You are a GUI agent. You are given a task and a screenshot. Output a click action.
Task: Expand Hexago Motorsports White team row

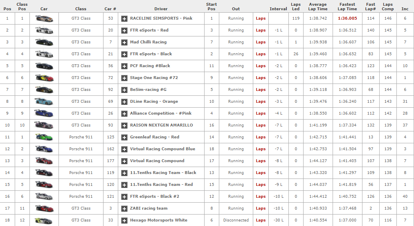click(124, 220)
